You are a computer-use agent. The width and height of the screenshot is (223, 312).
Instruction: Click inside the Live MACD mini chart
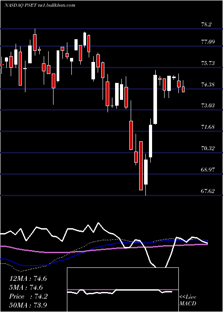pos(123,290)
